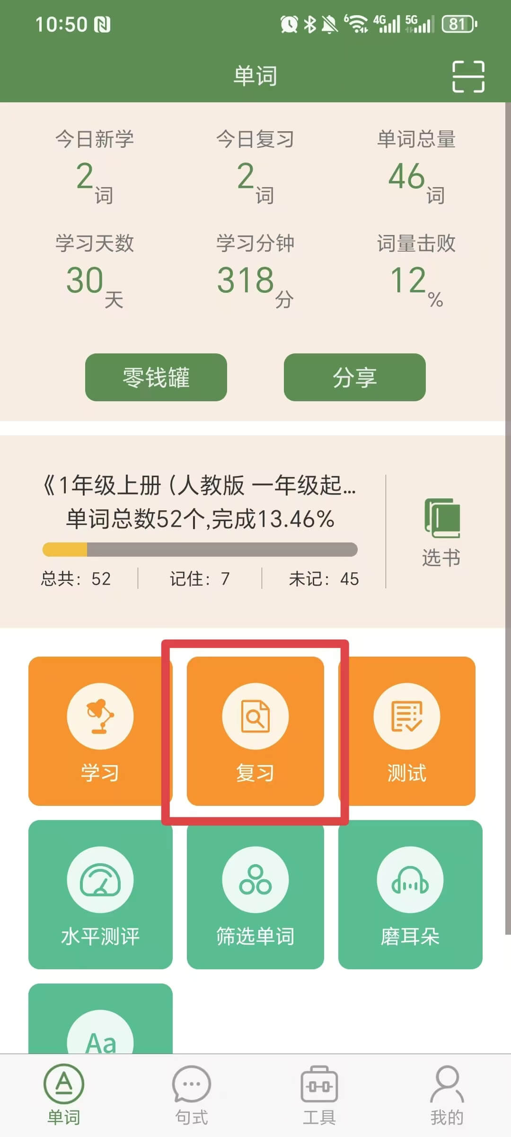This screenshot has width=511, height=1137.
Task: Start the 测试 test tile
Action: (407, 731)
